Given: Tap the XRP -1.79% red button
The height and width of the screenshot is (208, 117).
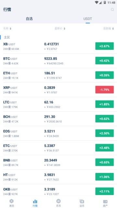Looking at the screenshot, I should click(105, 90).
